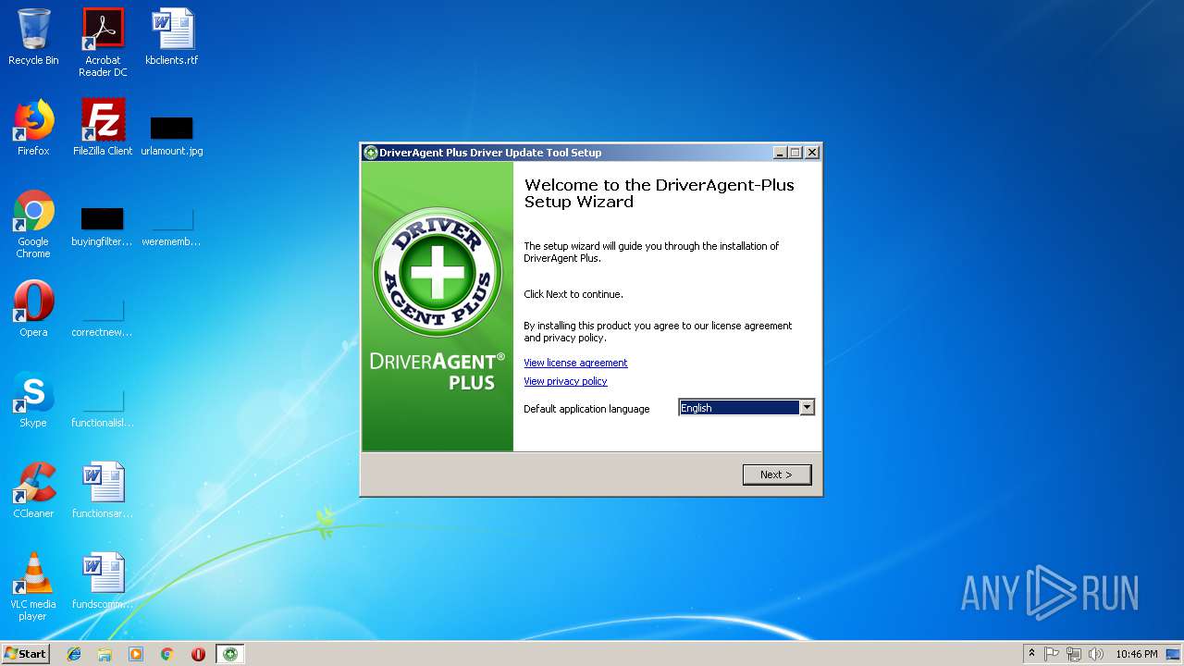Viewport: 1184px width, 666px height.
Task: Open the volume speaker tray icon
Action: [x=1096, y=654]
